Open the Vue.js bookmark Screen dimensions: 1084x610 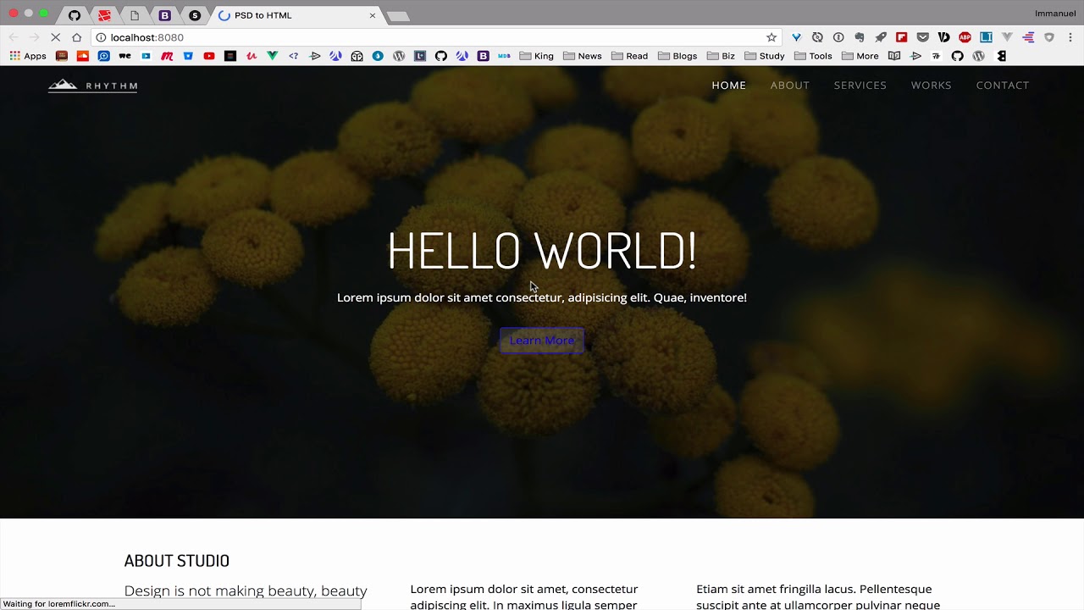click(272, 56)
